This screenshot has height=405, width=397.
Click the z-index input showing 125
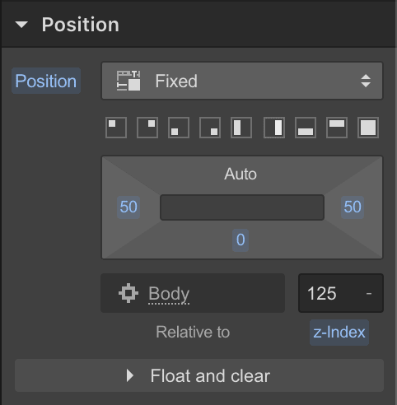pos(341,293)
